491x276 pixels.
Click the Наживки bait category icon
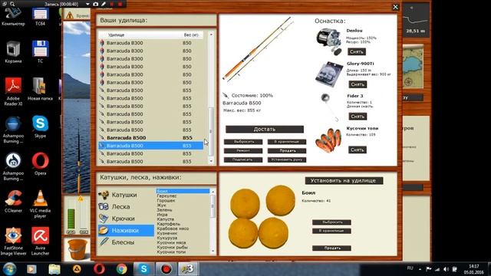(104, 230)
